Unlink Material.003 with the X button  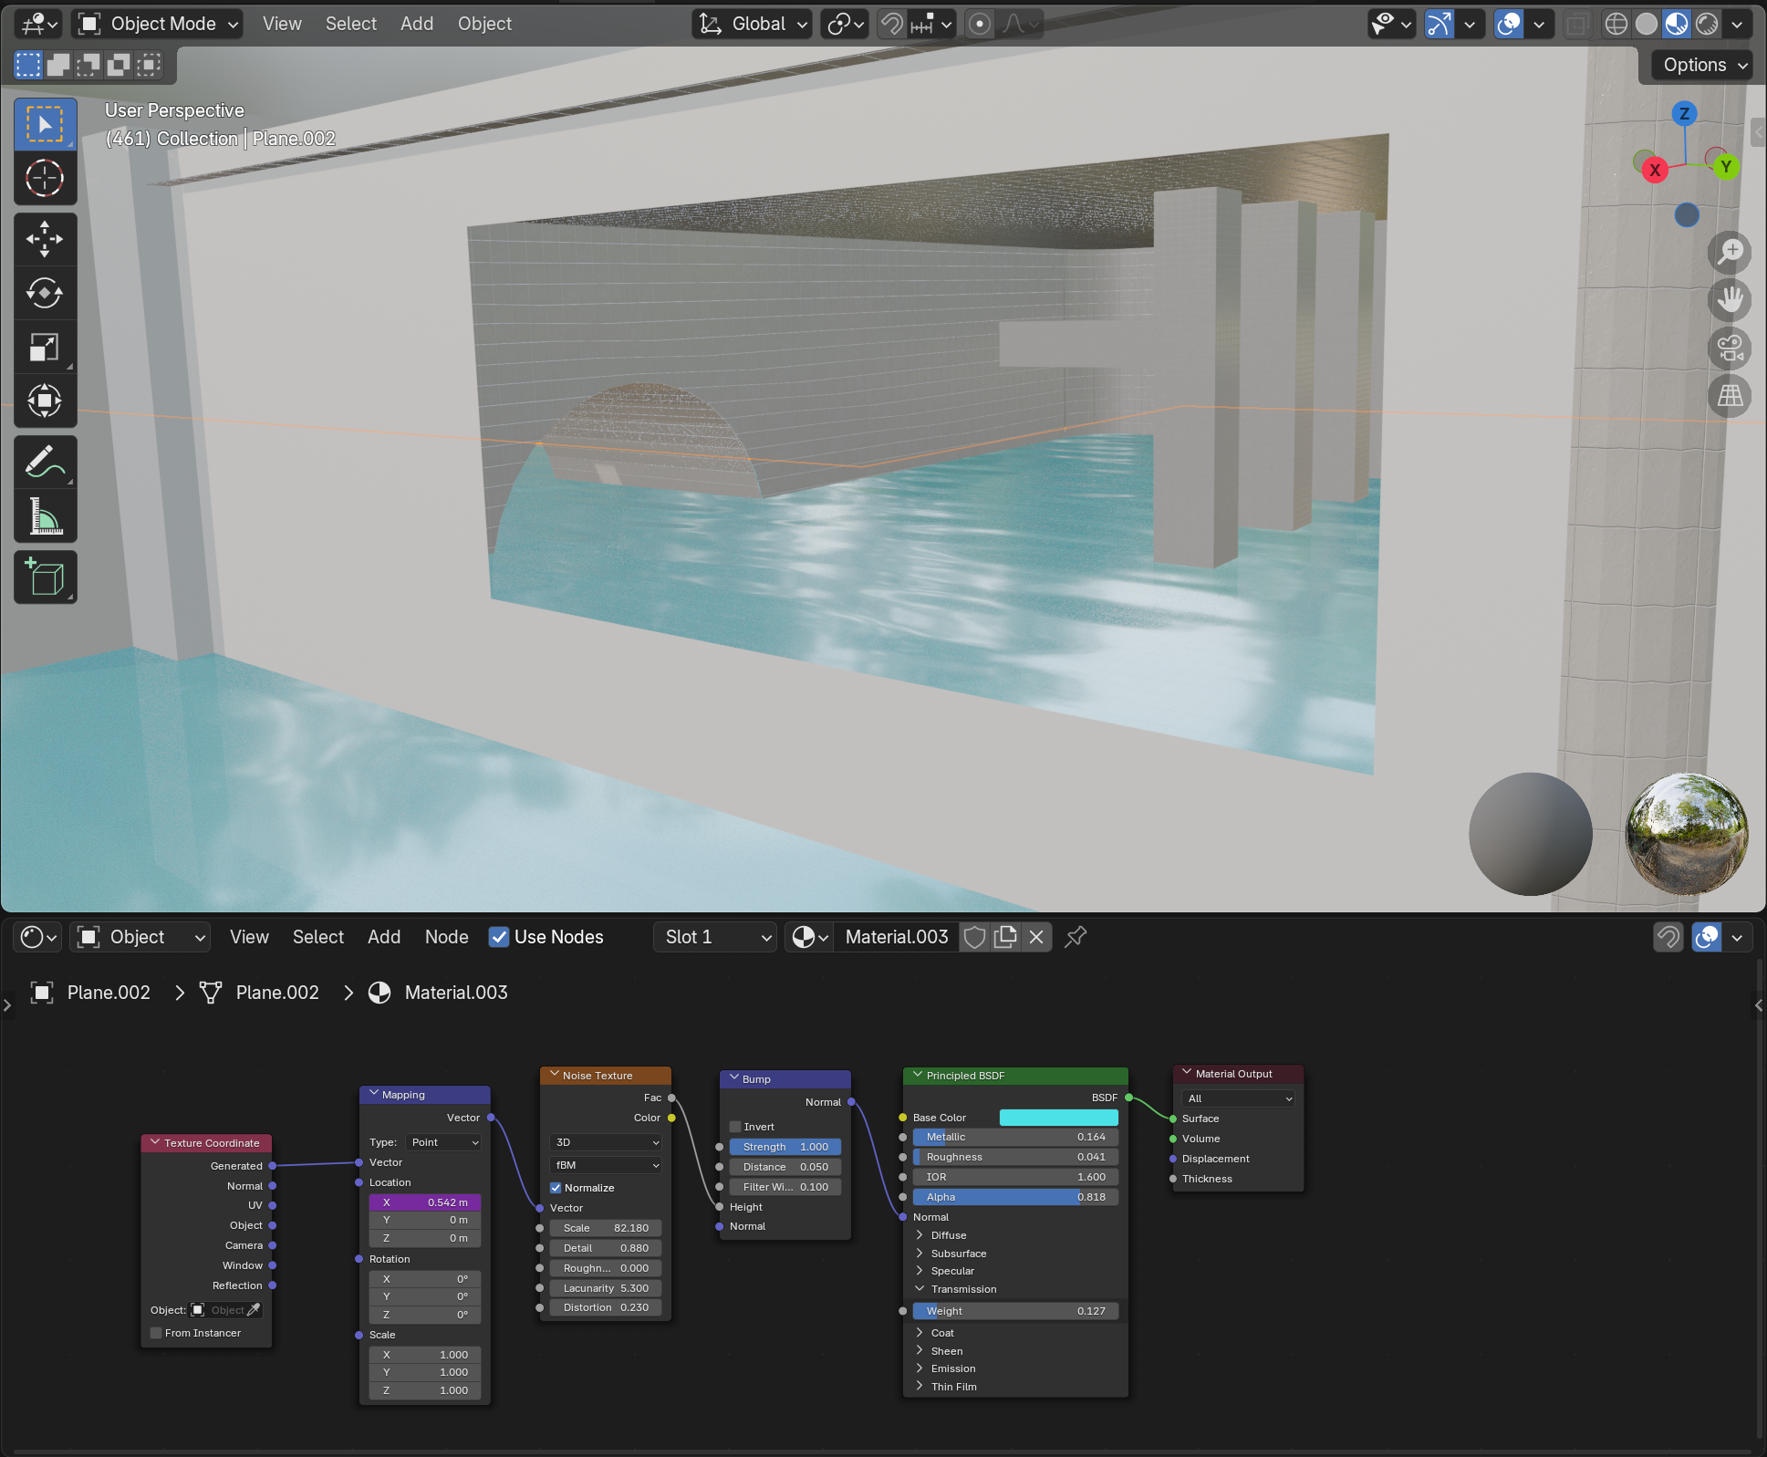coord(1036,937)
